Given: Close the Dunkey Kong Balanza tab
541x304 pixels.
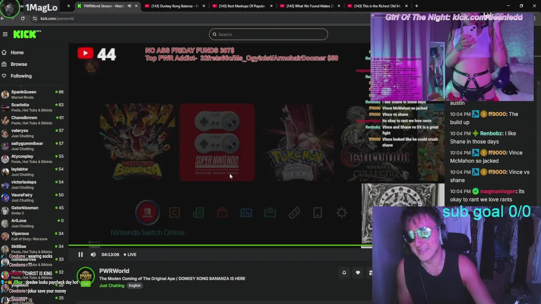Looking at the screenshot, I should (x=204, y=6).
